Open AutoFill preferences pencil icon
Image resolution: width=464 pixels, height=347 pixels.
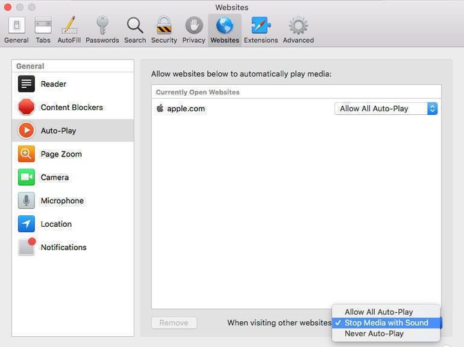pyautogui.click(x=70, y=30)
